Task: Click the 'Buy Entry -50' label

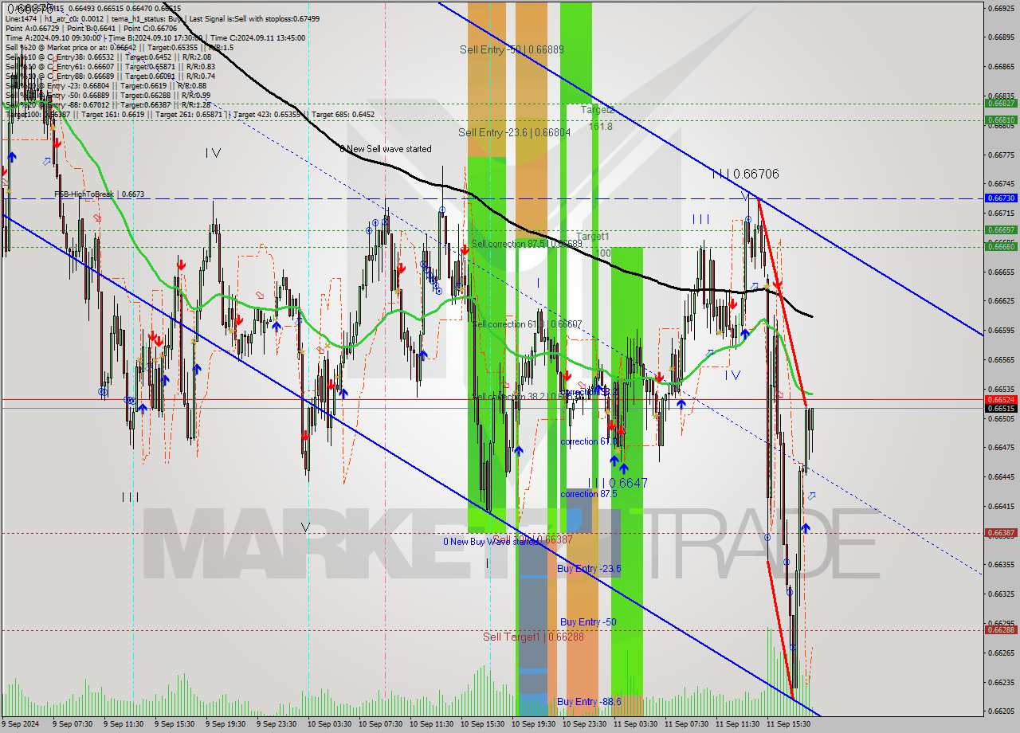Action: pos(588,621)
